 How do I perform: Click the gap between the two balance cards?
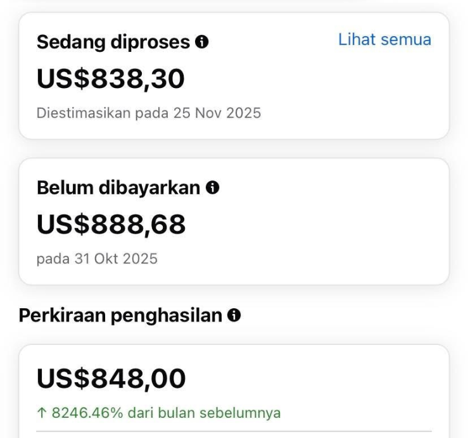tap(234, 149)
